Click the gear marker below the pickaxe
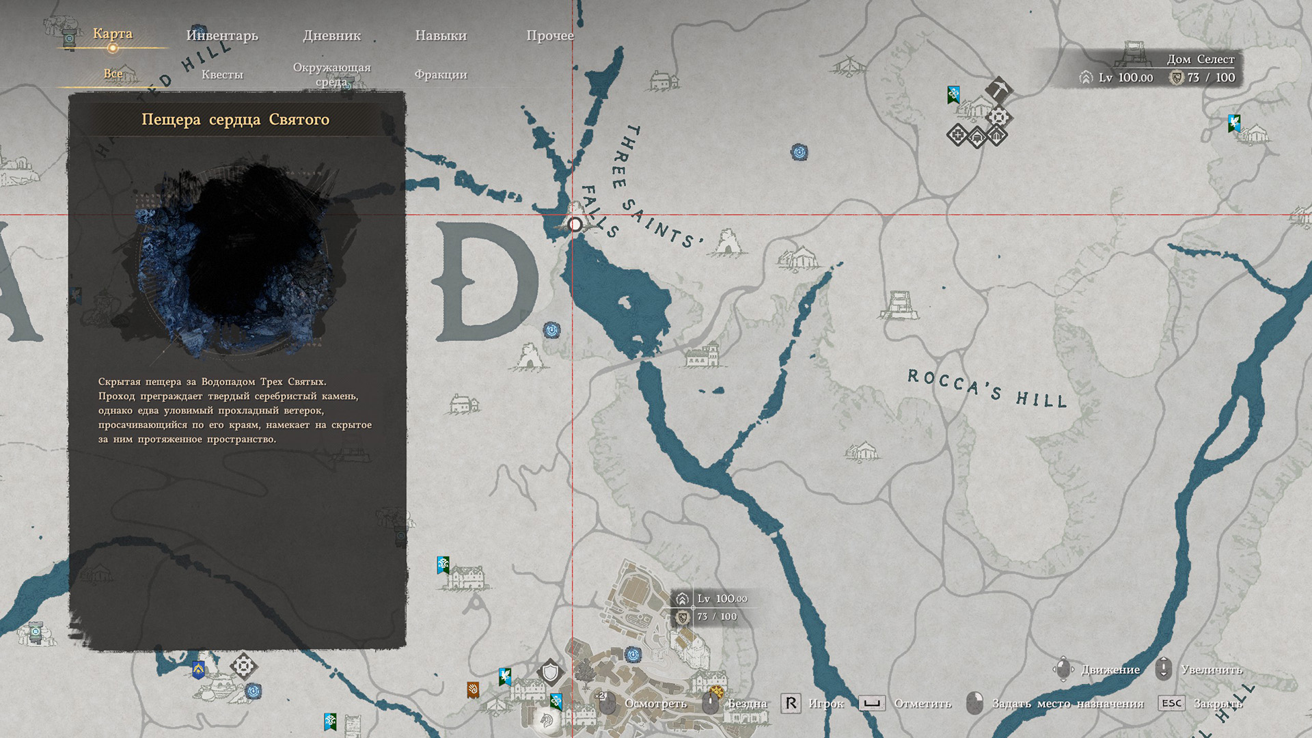Image resolution: width=1312 pixels, height=738 pixels. pos(999,118)
